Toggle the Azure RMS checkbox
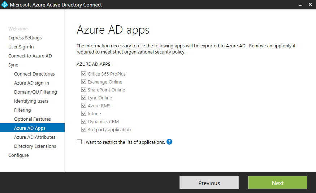 pos(84,106)
